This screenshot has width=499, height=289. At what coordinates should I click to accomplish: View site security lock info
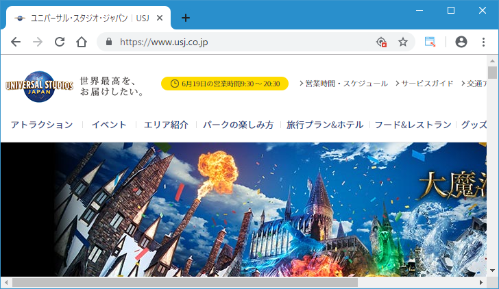coord(109,42)
